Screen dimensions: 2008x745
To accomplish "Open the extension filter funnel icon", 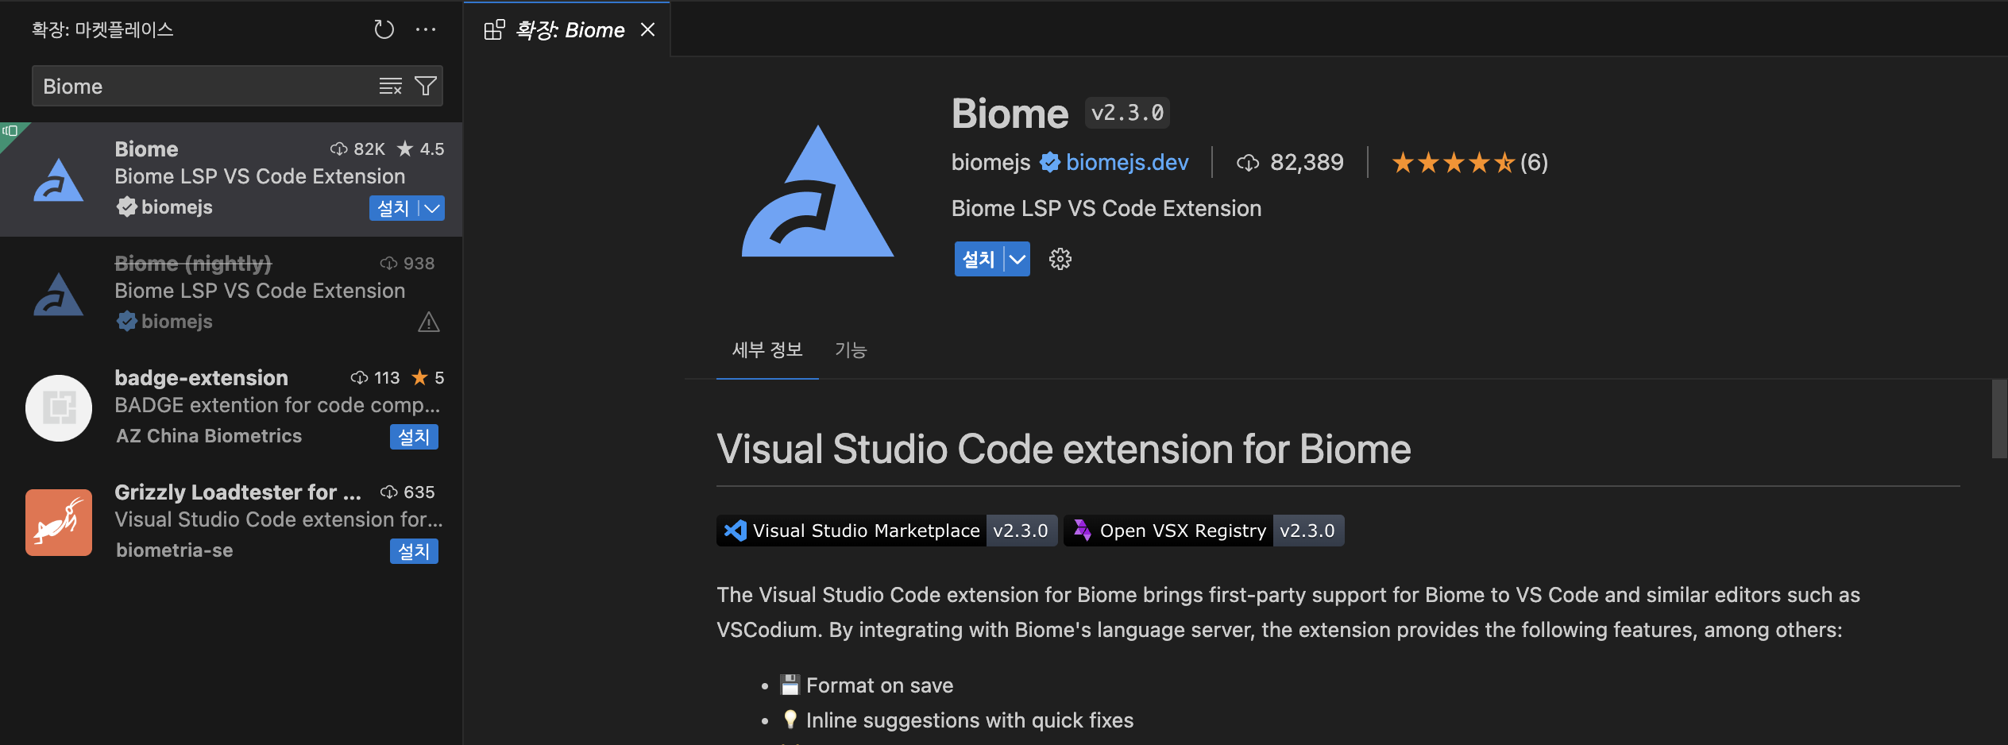I will coord(426,86).
